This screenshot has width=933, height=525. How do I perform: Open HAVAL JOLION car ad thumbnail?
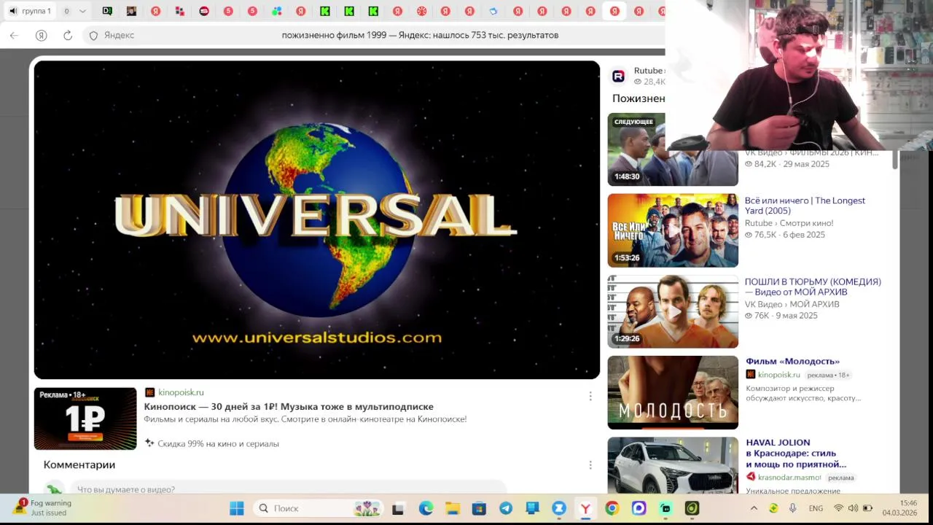673,465
